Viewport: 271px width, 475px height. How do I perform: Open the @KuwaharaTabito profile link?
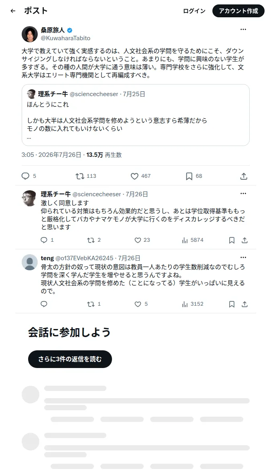pos(65,38)
